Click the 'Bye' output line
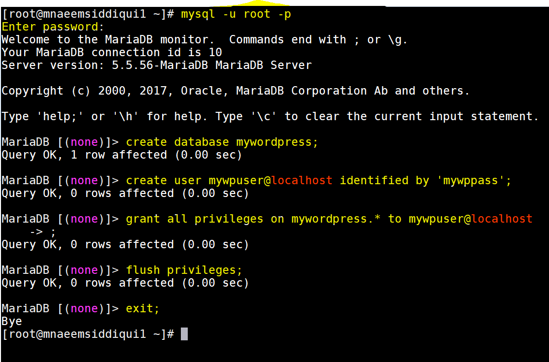 coord(11,322)
